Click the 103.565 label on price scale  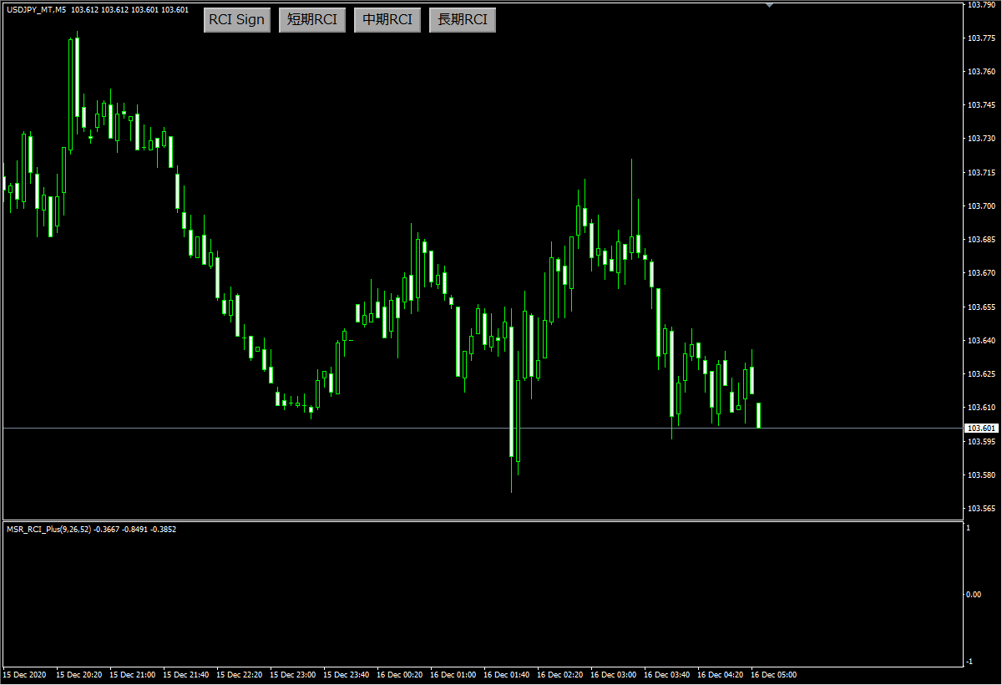[981, 508]
